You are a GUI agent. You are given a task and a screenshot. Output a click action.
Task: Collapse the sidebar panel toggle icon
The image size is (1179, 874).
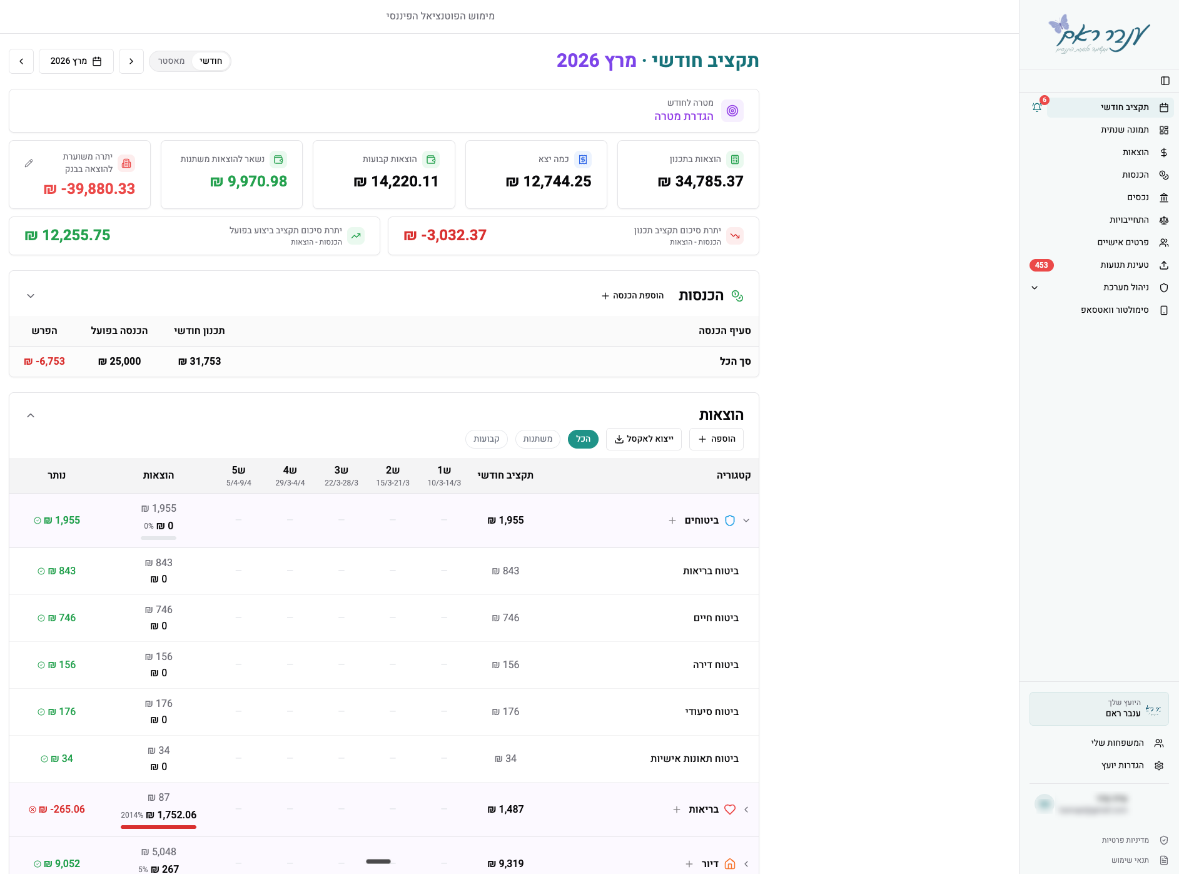tap(1165, 81)
